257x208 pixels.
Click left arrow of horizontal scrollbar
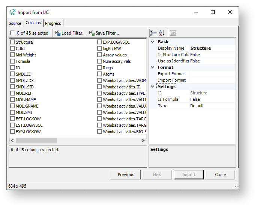12,140
